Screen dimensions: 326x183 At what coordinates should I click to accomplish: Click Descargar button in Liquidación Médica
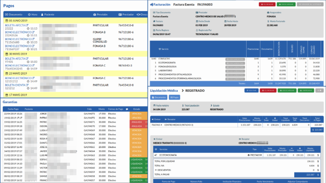287,90
